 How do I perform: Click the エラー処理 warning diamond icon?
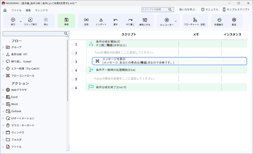tap(8, 68)
